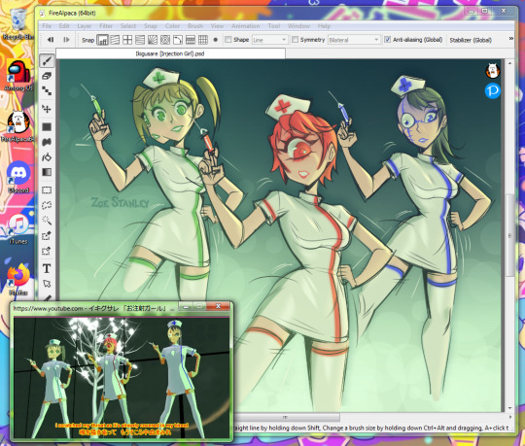The height and width of the screenshot is (446, 525).
Task: Select the Gradient tool
Action: (47, 172)
